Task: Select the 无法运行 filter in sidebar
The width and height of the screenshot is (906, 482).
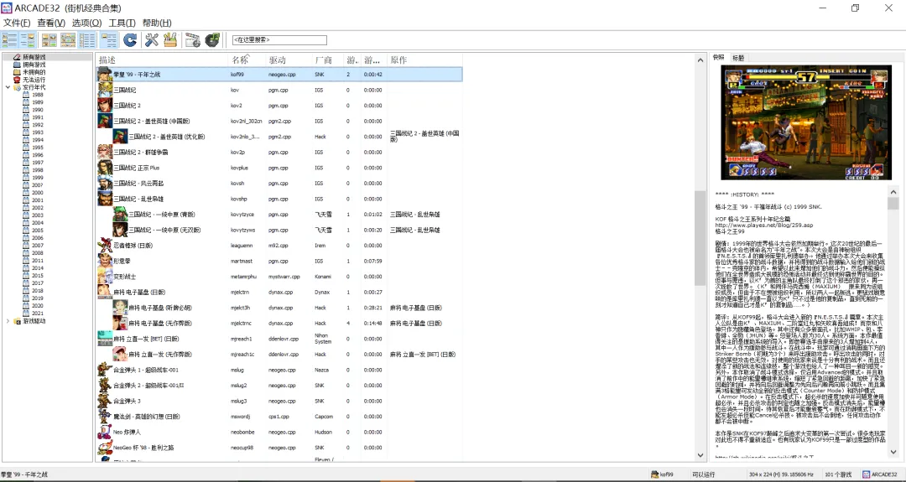Action: click(34, 80)
